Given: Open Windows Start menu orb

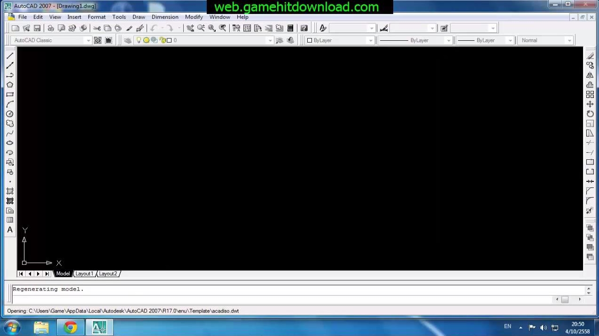Looking at the screenshot, I should 11,327.
